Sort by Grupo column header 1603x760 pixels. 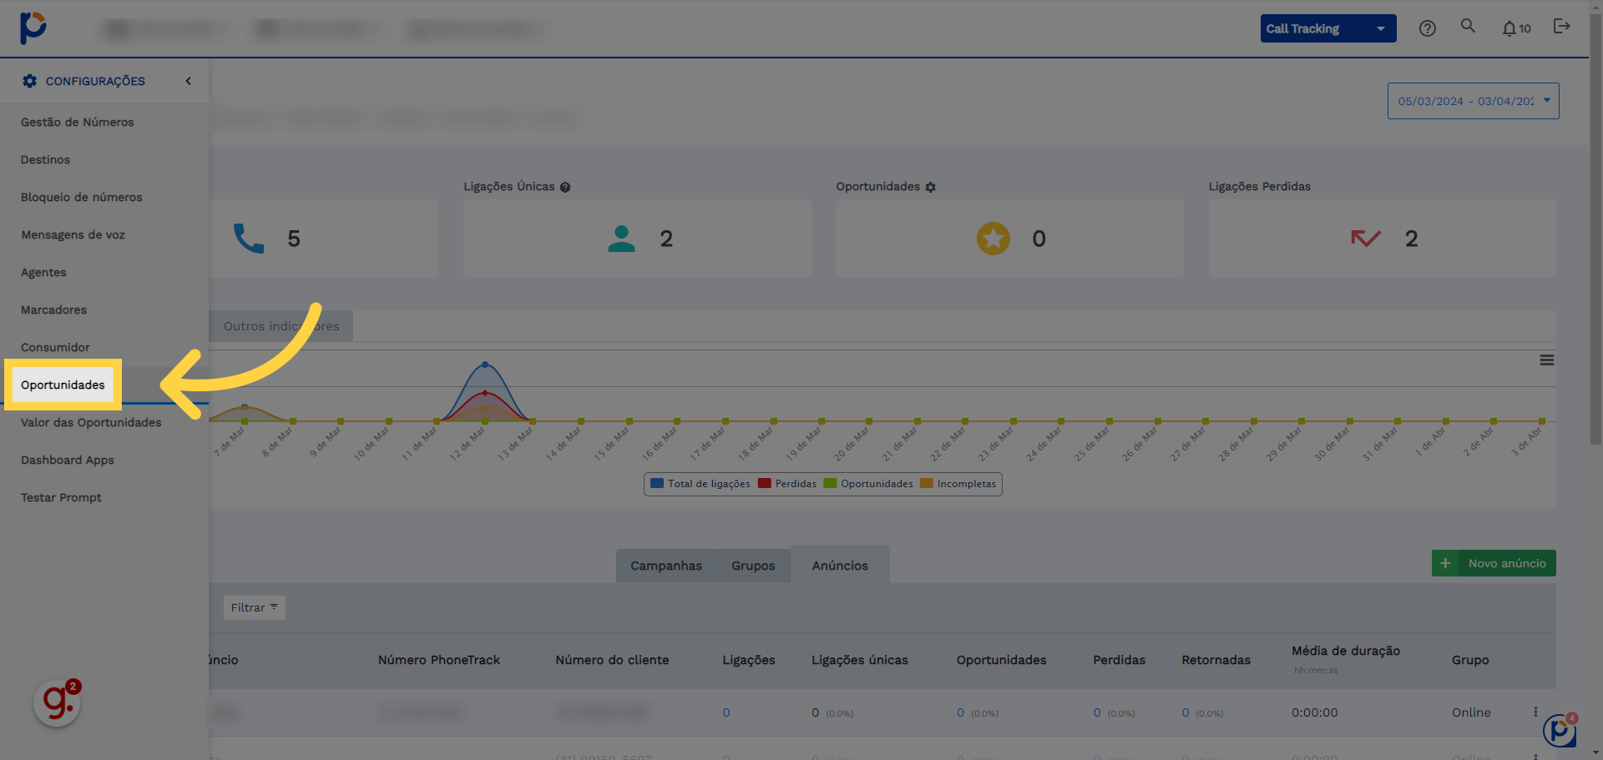[1470, 660]
